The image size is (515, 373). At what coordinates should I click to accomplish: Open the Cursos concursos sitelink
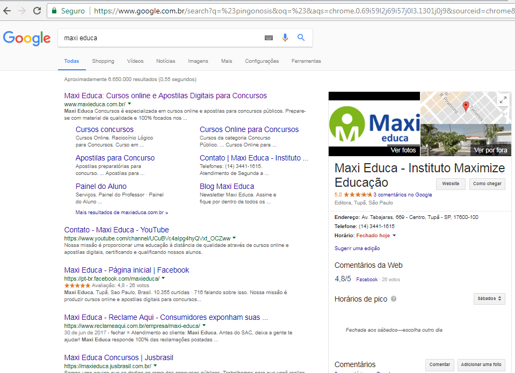[x=105, y=130]
